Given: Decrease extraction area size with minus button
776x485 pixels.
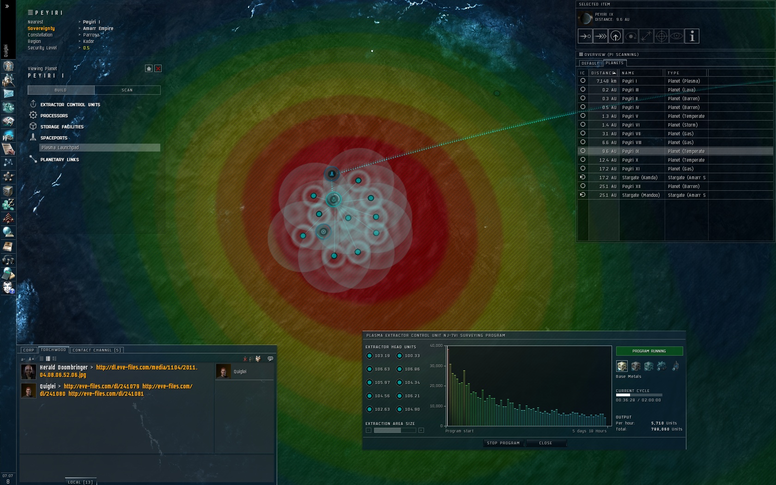Looking at the screenshot, I should click(369, 430).
